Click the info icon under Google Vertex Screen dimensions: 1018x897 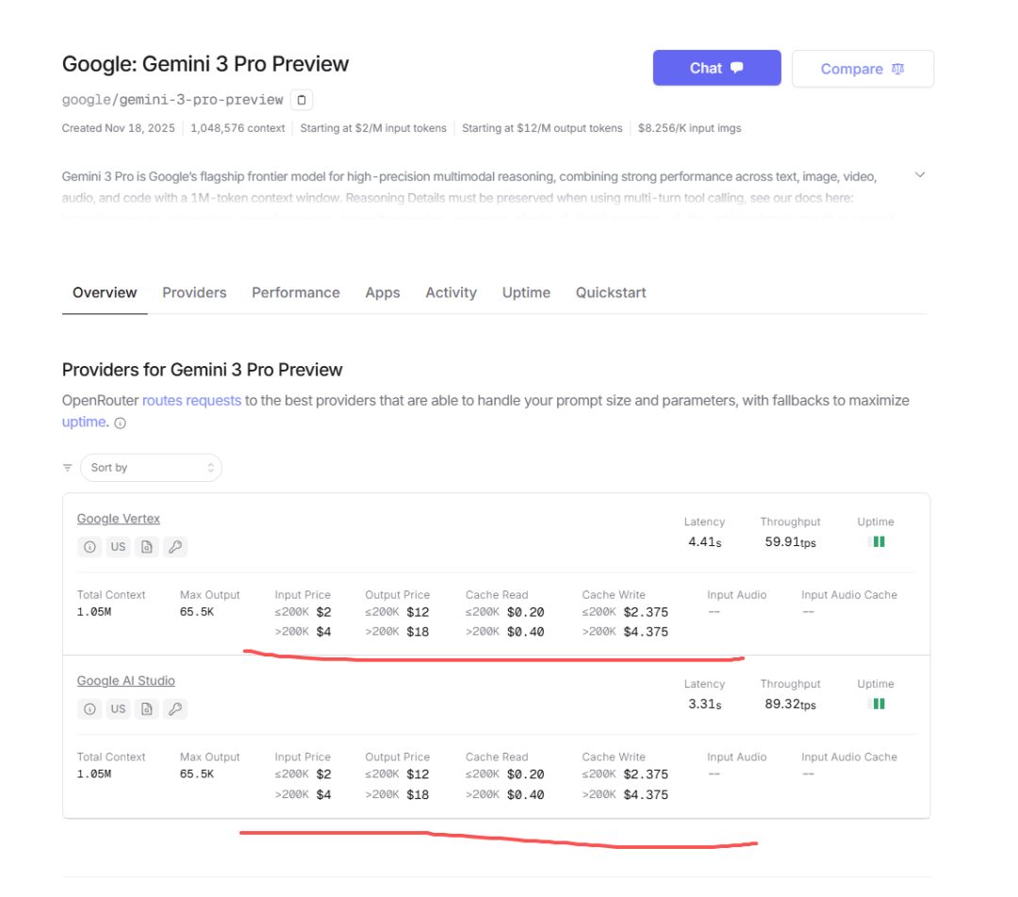[90, 547]
